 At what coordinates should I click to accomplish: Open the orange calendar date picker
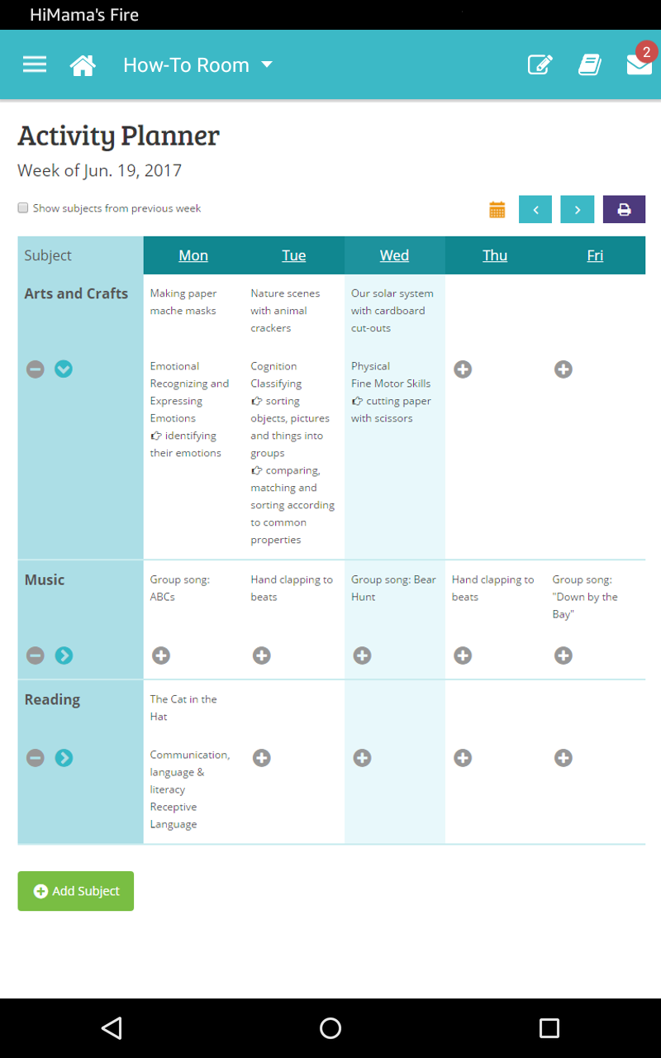497,210
